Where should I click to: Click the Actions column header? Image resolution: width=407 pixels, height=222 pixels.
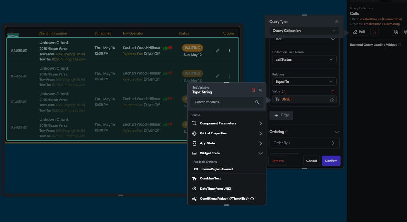(228, 33)
